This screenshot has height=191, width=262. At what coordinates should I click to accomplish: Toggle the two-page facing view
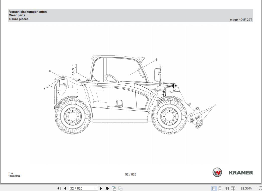coord(227,188)
